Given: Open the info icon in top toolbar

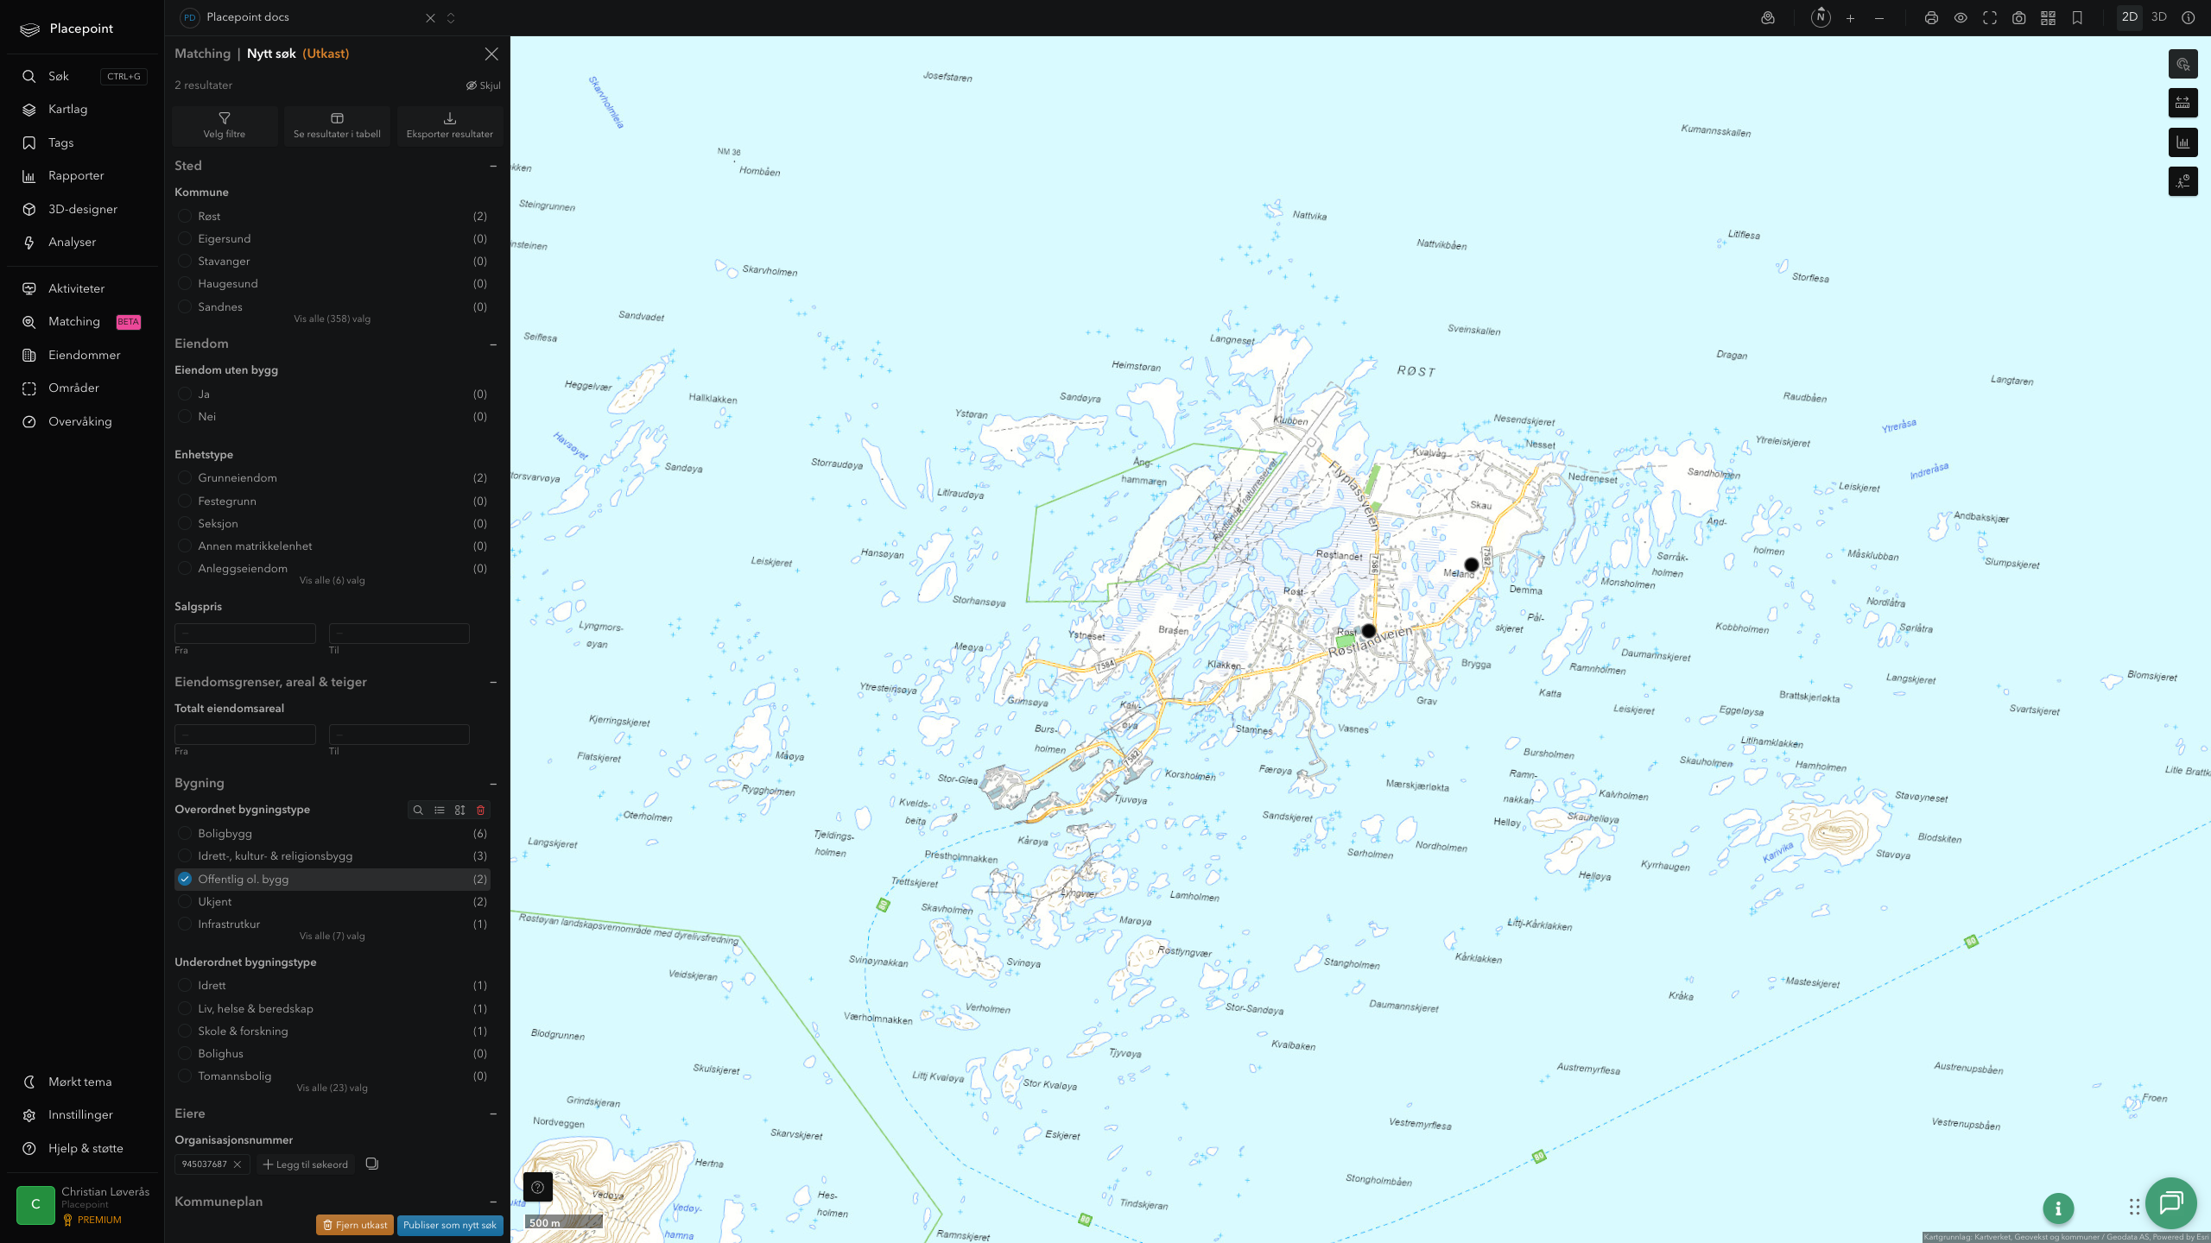Looking at the screenshot, I should pos(2189,18).
